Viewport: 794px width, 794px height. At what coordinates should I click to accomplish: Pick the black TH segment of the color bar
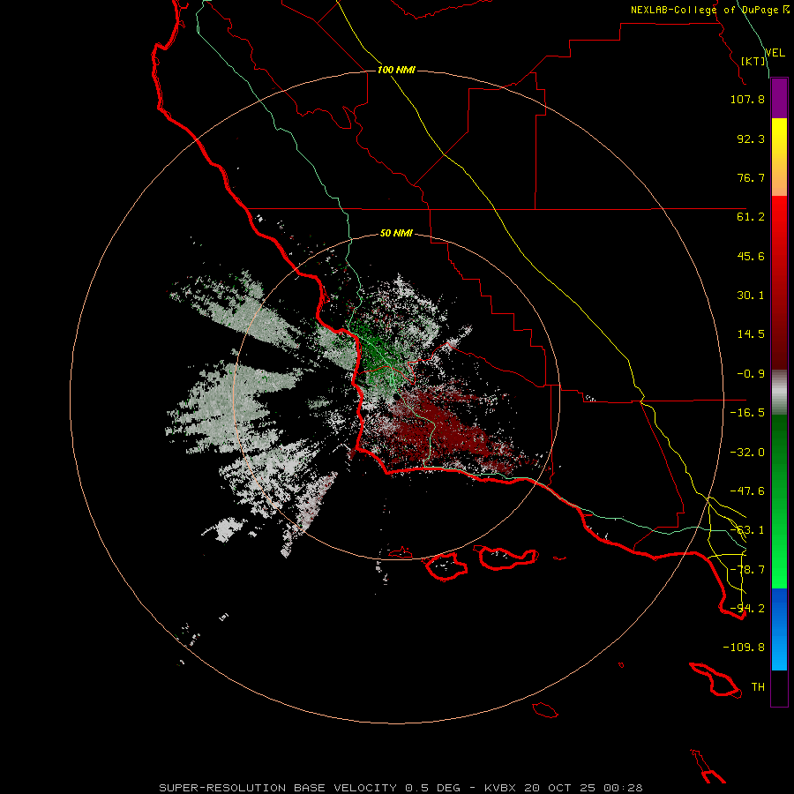tap(779, 687)
